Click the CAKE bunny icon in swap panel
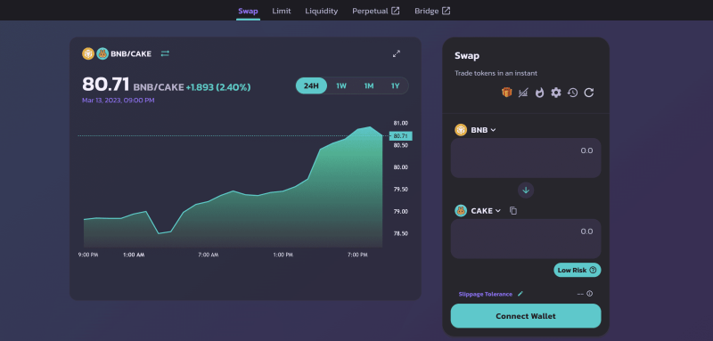The image size is (713, 341). [x=461, y=211]
